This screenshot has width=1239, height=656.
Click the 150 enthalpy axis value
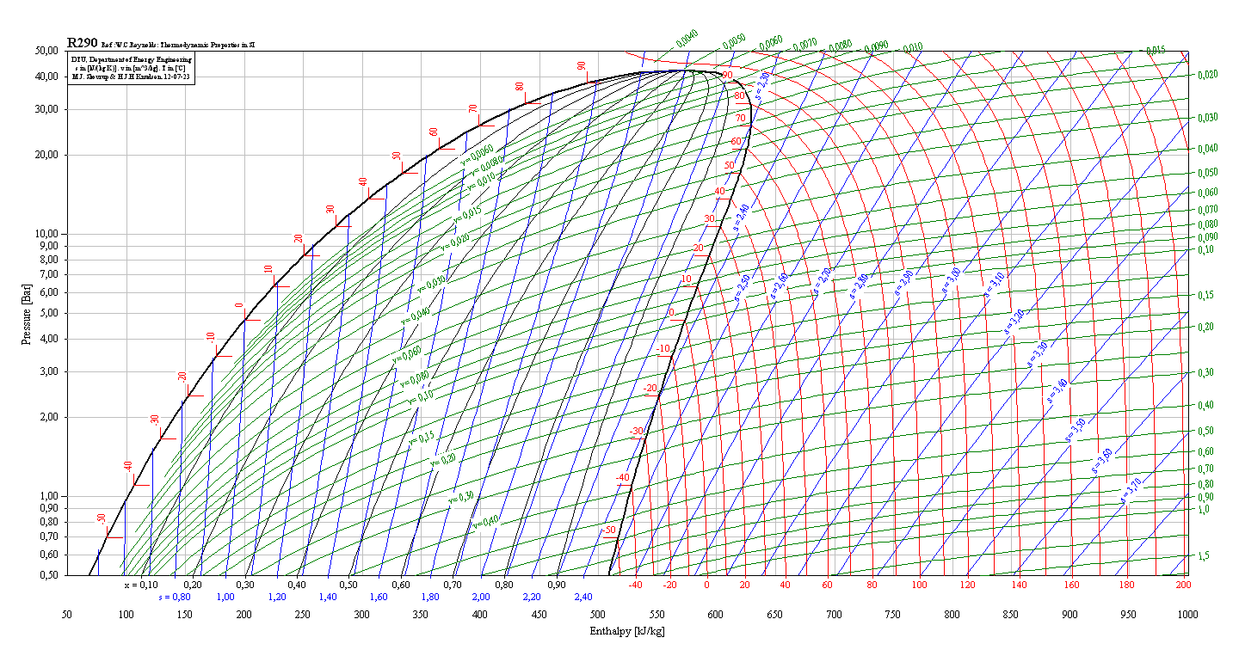[185, 615]
